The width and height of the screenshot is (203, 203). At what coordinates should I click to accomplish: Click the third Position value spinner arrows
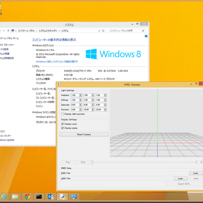tap(105, 110)
